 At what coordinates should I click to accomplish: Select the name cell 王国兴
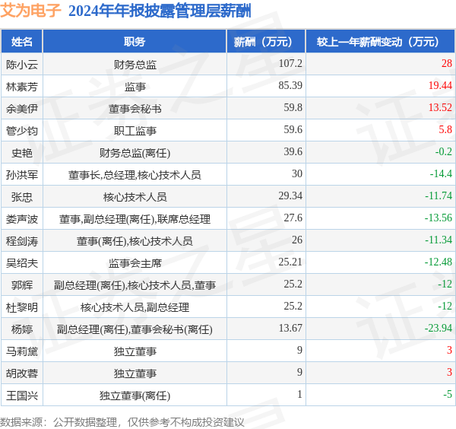point(22,396)
